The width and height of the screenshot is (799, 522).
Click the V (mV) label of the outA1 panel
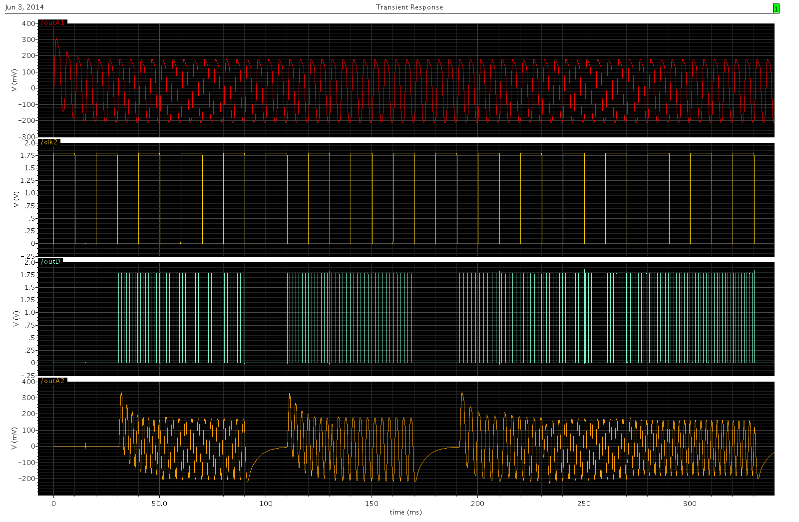point(15,79)
